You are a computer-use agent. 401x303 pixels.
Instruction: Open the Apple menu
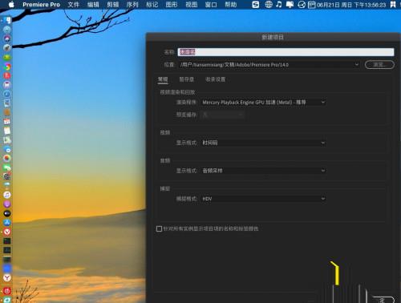pyautogui.click(x=11, y=4)
